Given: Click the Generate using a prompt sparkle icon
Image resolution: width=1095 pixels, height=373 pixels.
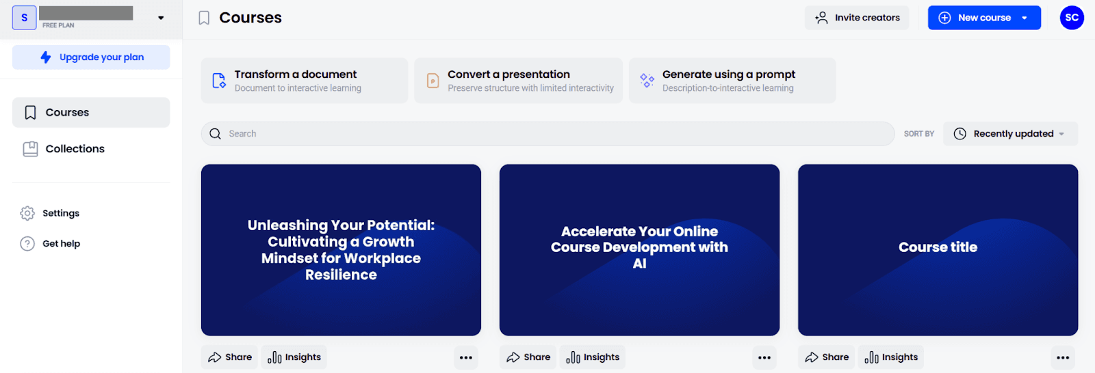Looking at the screenshot, I should [x=647, y=81].
